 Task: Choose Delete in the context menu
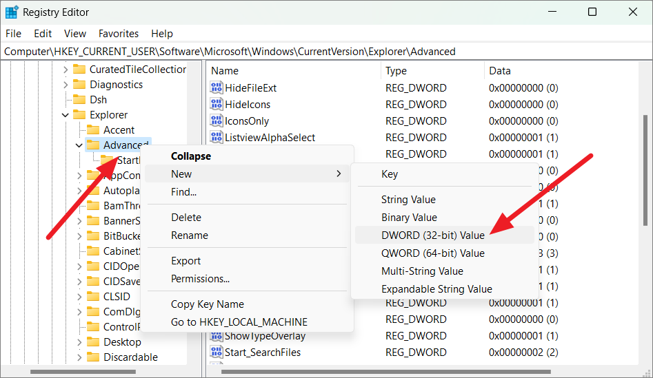coord(248,218)
